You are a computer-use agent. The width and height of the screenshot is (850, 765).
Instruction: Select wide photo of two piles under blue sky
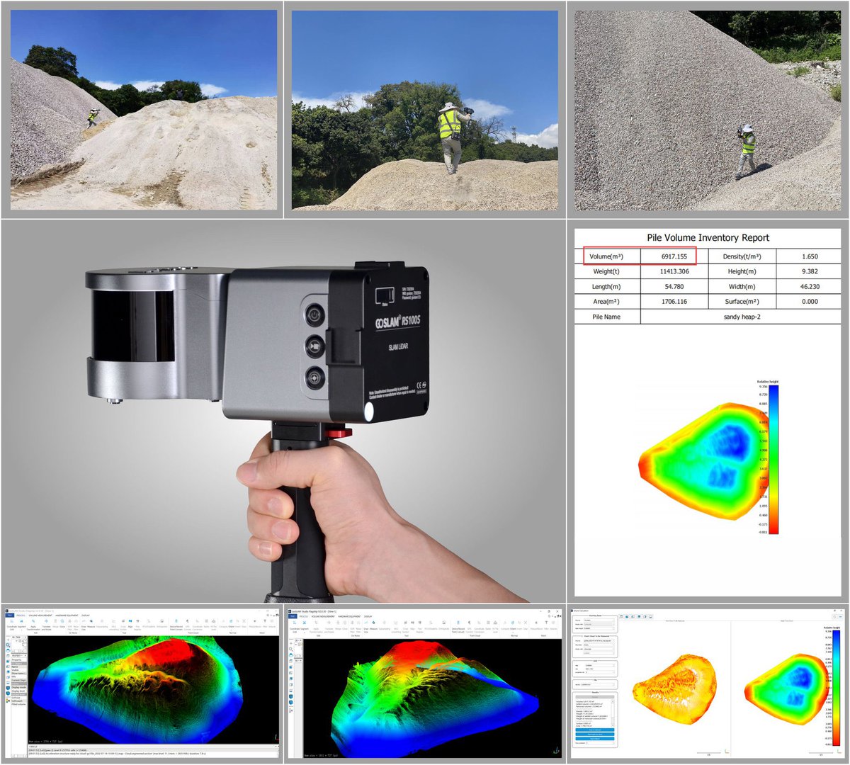pyautogui.click(x=143, y=109)
